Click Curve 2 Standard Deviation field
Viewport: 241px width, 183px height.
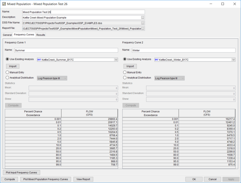coord(191,94)
